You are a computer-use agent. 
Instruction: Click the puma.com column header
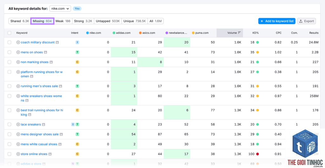(x=200, y=33)
